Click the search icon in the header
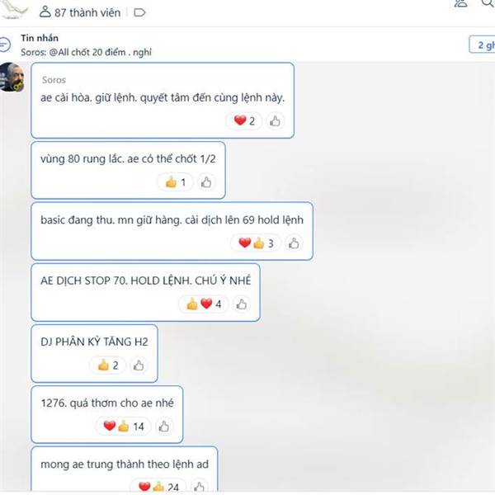 (488, 3)
